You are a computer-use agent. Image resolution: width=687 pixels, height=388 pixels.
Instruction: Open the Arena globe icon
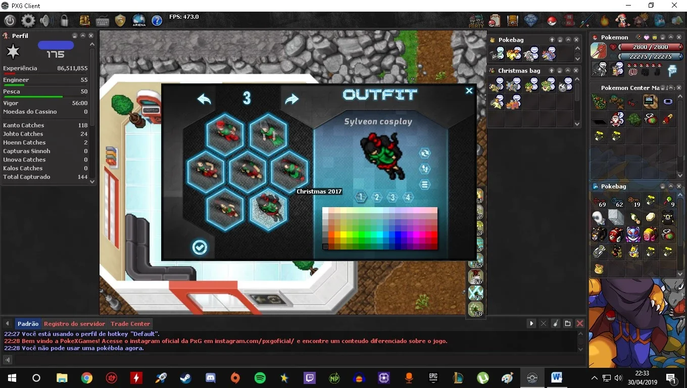(x=139, y=21)
